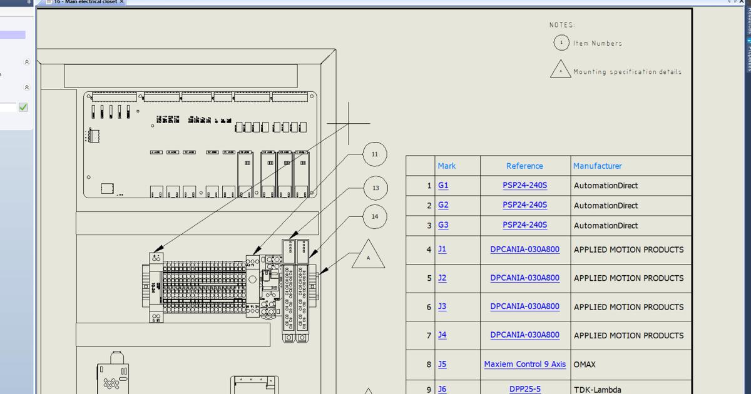Screen dimensions: 751x394
Task: Select item balloon number 13
Action: (x=375, y=188)
